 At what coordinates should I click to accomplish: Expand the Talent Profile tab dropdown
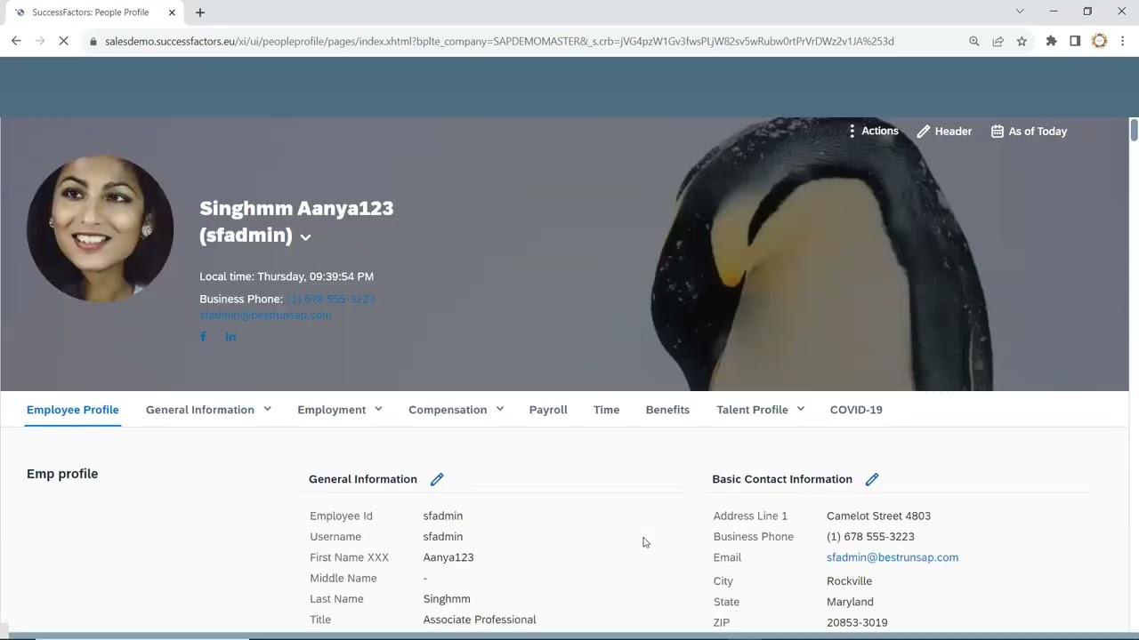pos(801,409)
